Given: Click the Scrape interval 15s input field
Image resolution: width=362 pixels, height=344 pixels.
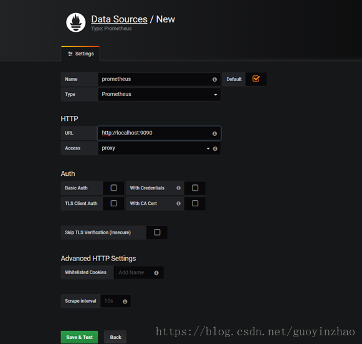Looking at the screenshot, I should 115,301.
